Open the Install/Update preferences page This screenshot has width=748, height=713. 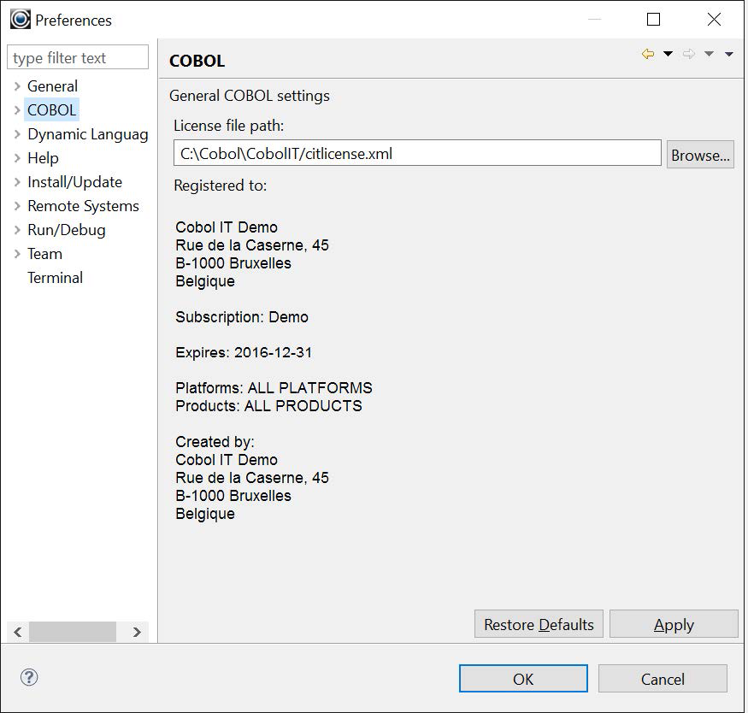[x=74, y=182]
